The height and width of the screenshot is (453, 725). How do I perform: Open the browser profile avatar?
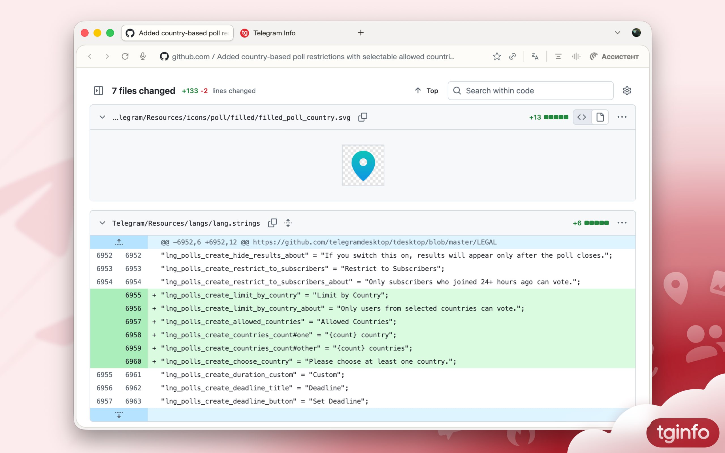(636, 33)
